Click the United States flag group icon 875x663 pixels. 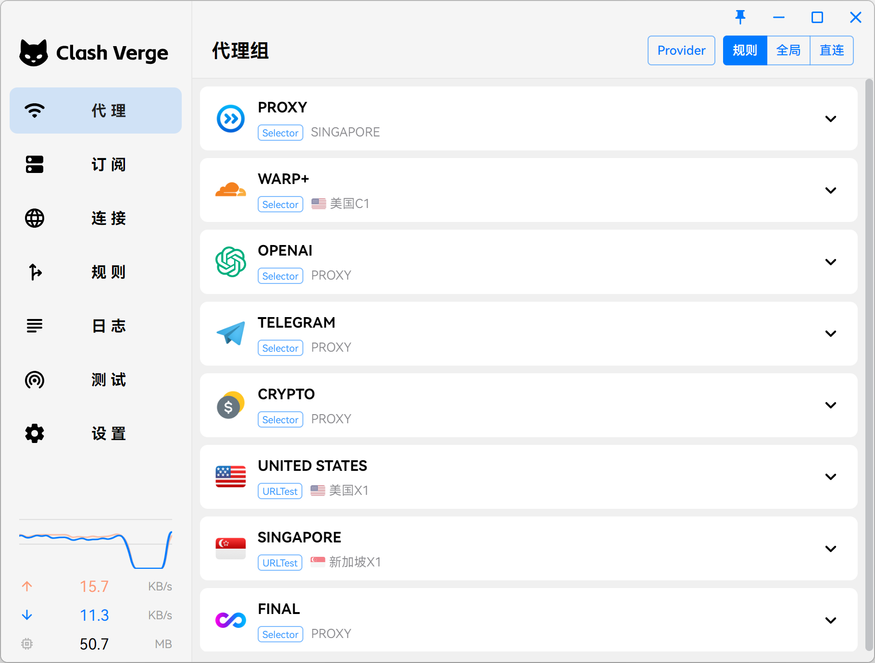coord(231,477)
